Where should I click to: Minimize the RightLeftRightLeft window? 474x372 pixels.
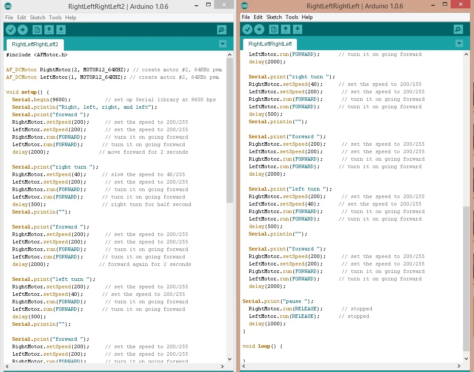click(433, 4)
